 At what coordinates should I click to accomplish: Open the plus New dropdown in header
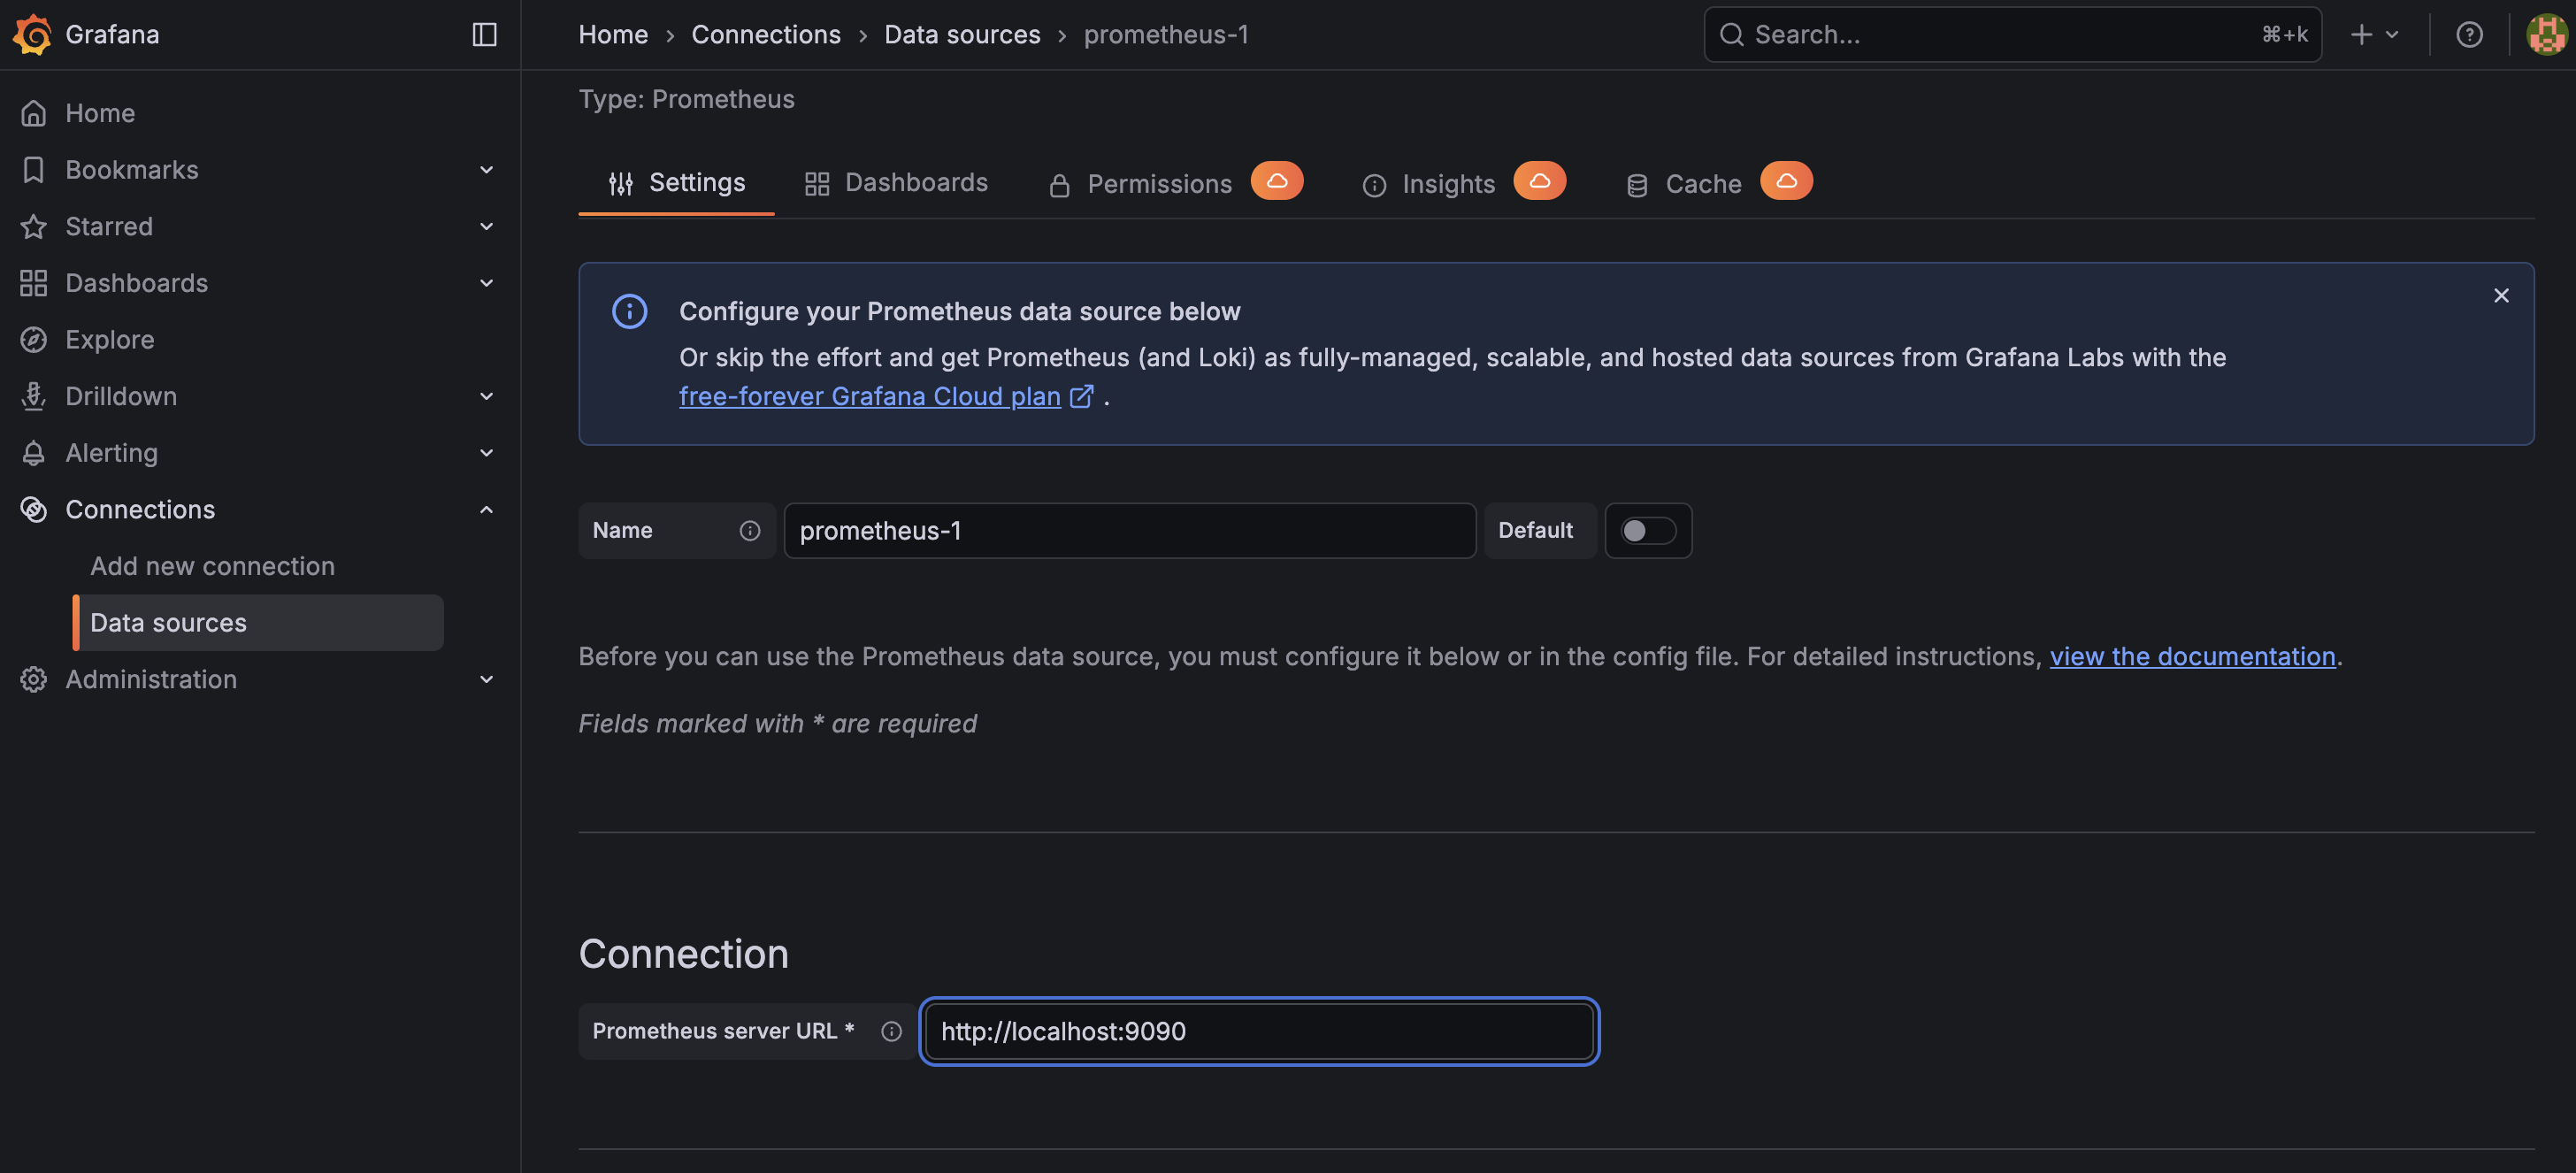point(2375,35)
